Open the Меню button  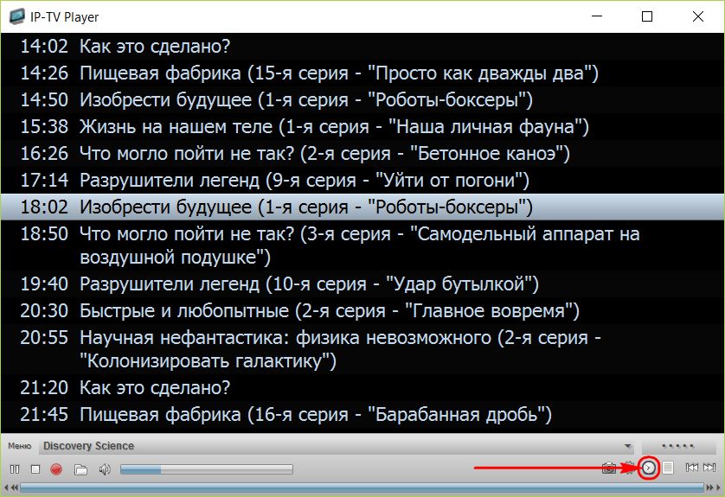coord(19,446)
